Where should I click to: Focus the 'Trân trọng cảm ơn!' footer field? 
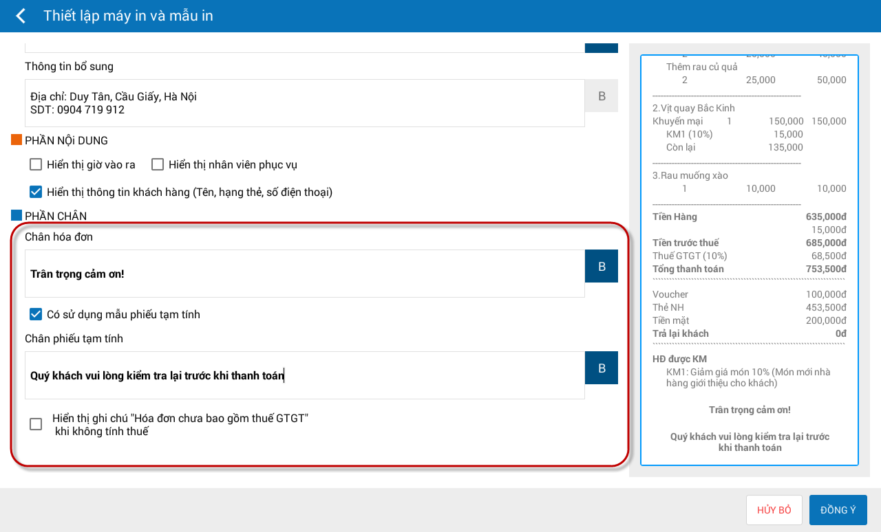pos(305,274)
